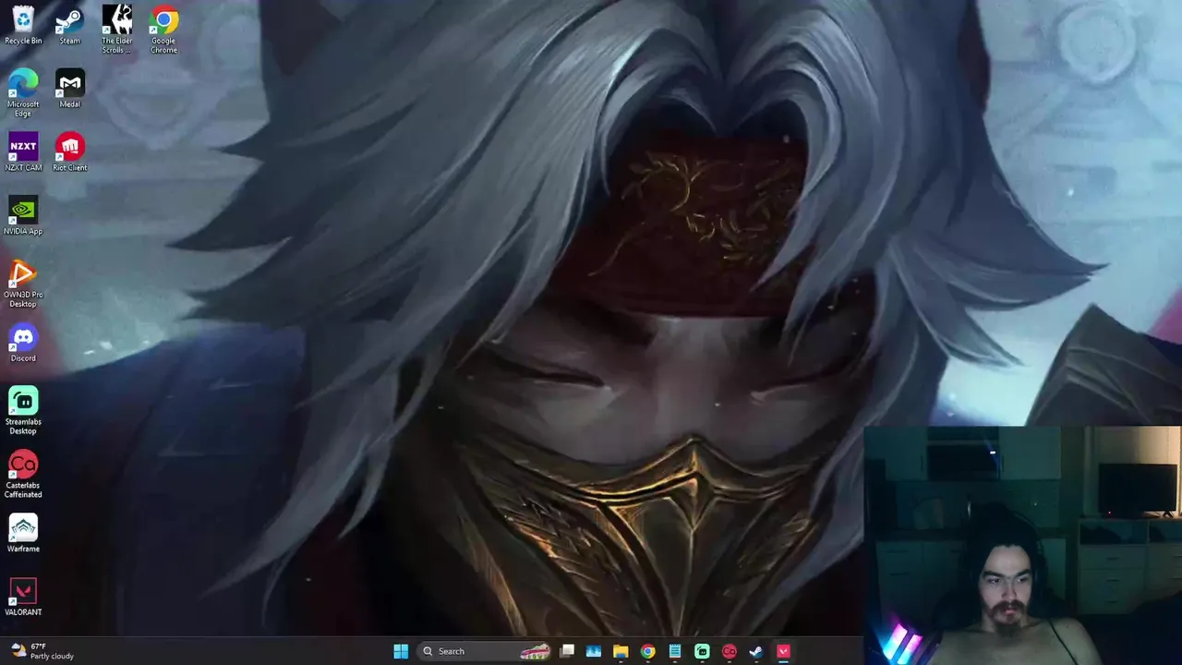Screen dimensions: 1182x665
Task: Open The Elder Scrolls desktop shortcut
Action: pos(116,30)
